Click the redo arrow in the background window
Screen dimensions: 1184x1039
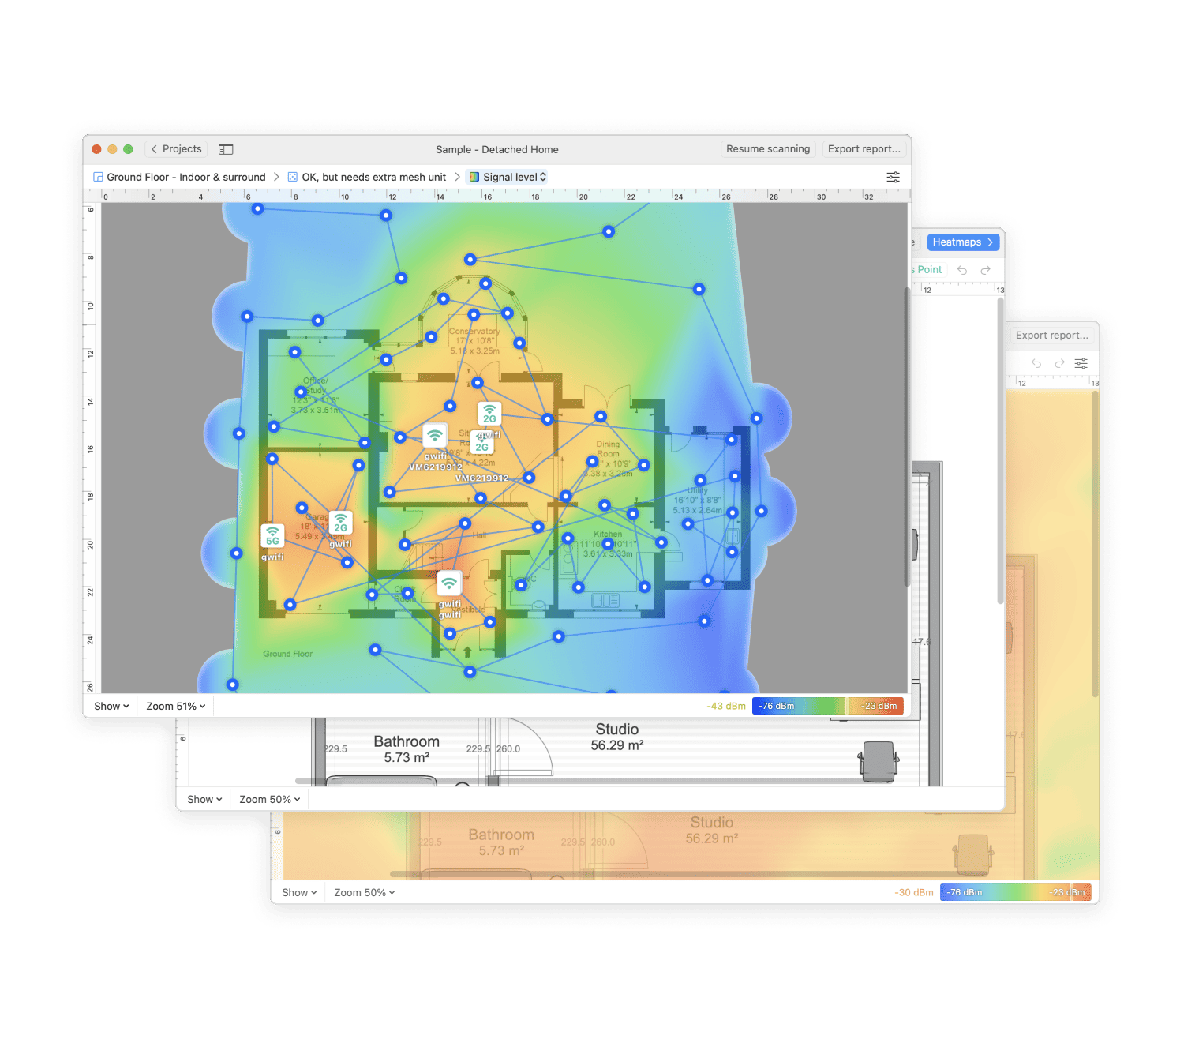985,270
